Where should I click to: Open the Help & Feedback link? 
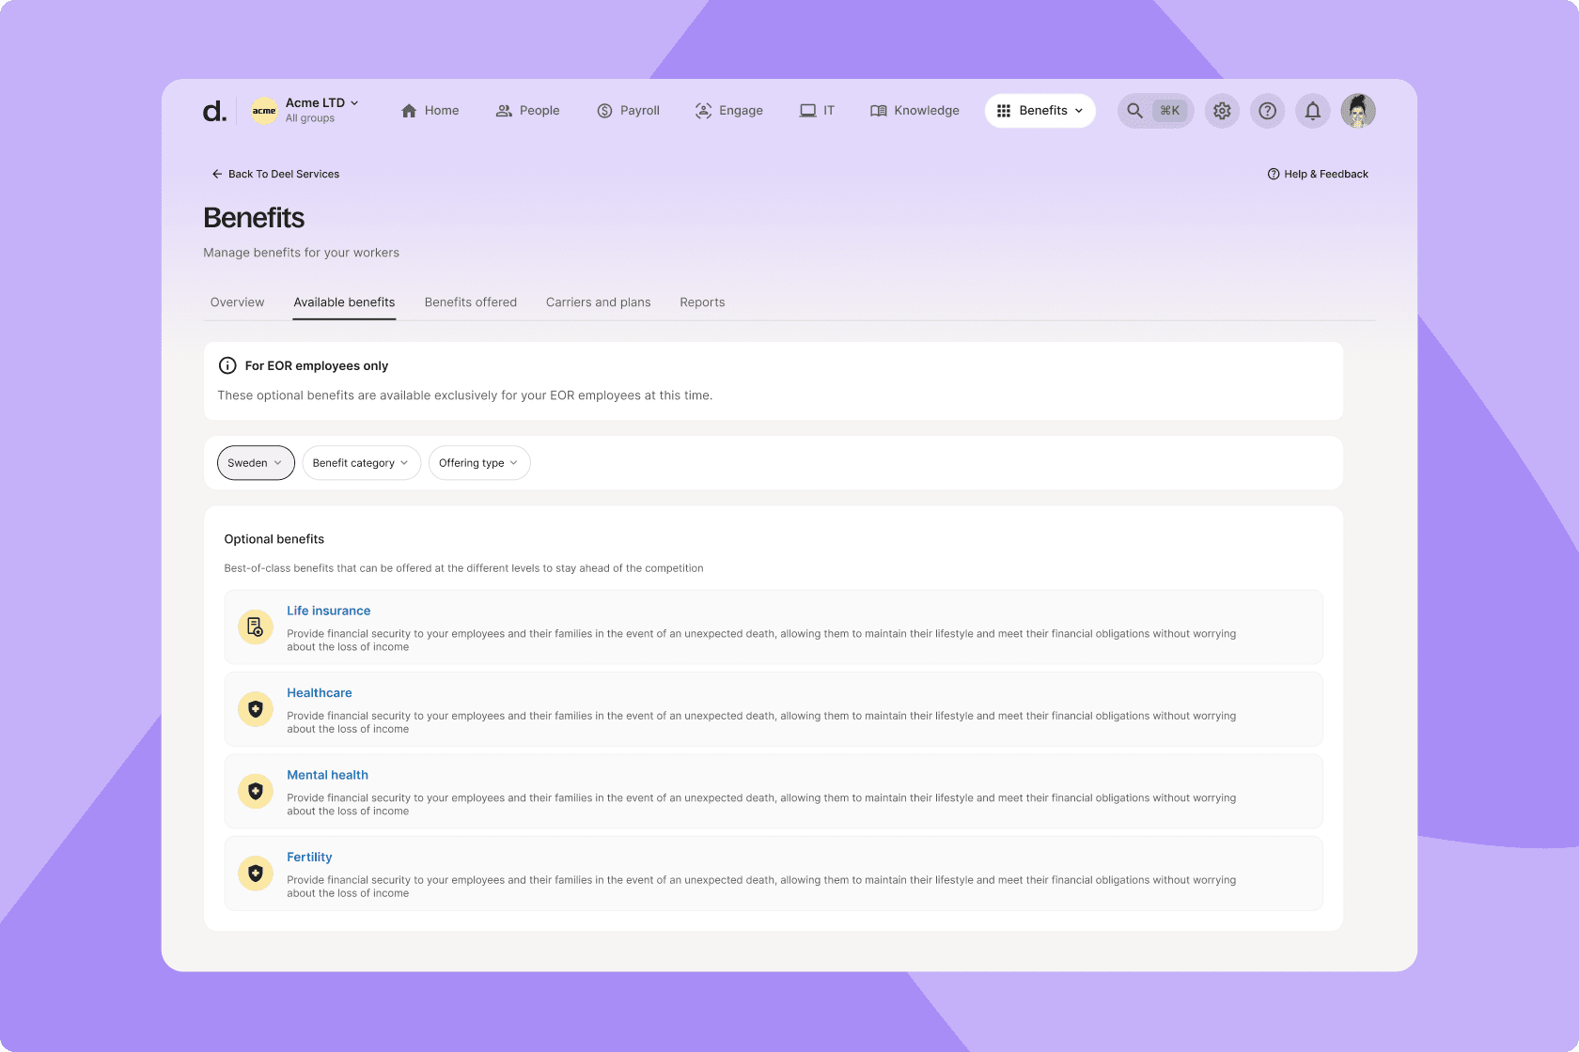[x=1318, y=174]
